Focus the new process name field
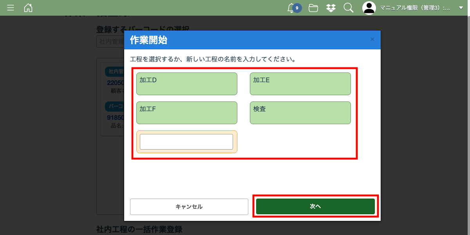The image size is (470, 235). tap(186, 142)
